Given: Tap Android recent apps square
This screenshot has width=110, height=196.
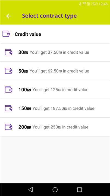Looking at the screenshot, I should pos(79,189).
